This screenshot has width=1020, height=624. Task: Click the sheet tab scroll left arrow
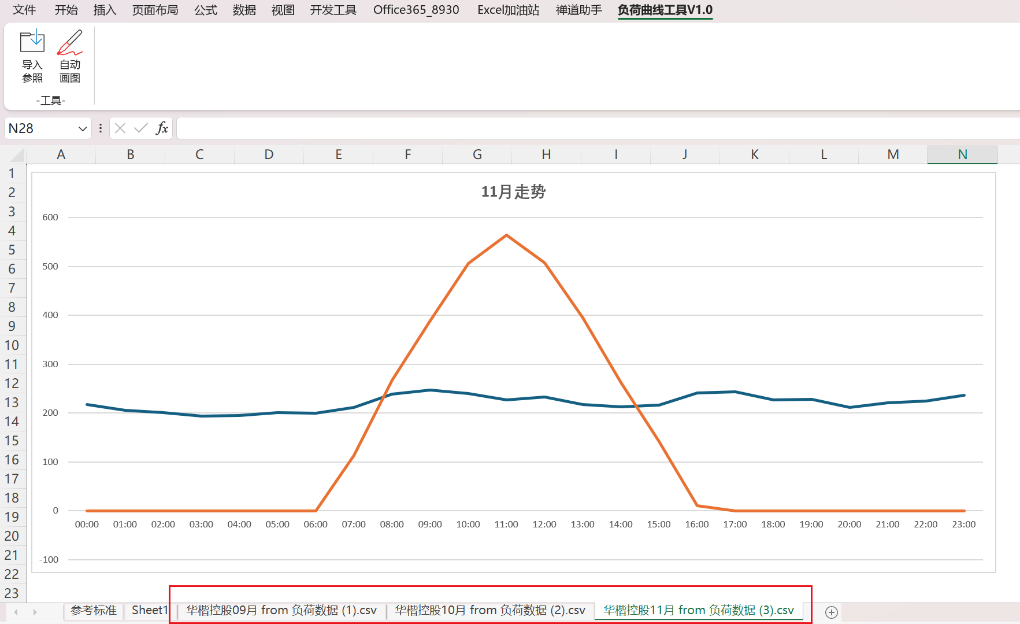click(16, 612)
